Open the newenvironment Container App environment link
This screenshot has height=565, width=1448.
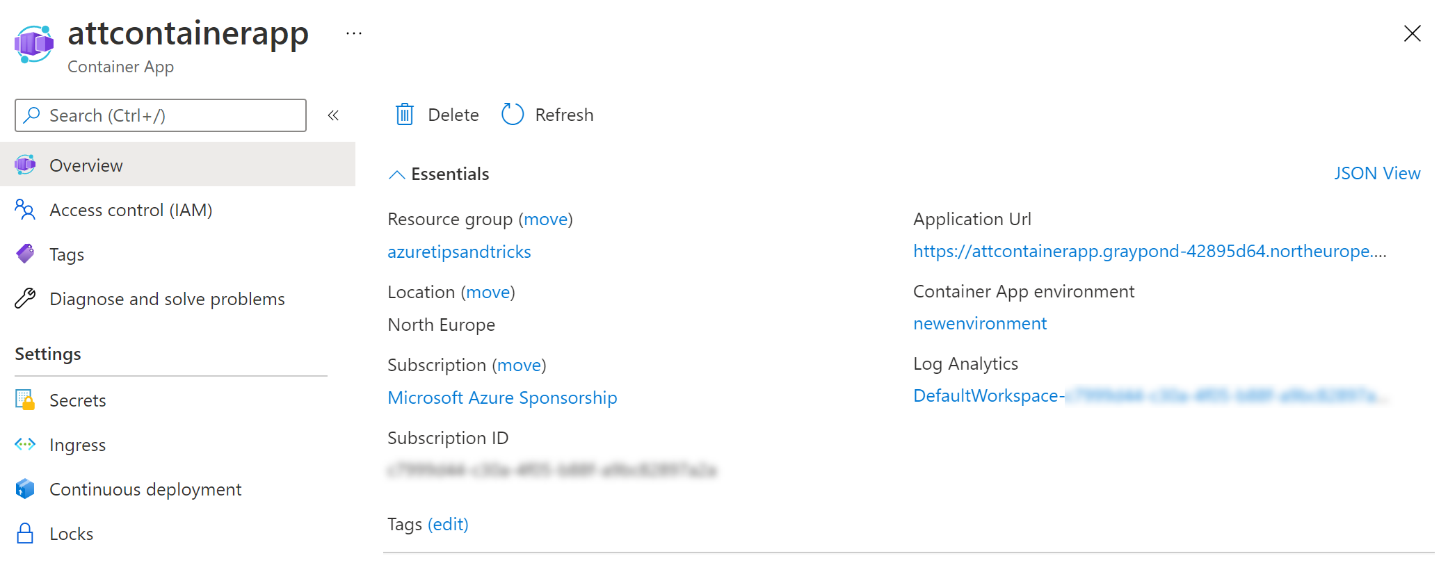coord(980,324)
